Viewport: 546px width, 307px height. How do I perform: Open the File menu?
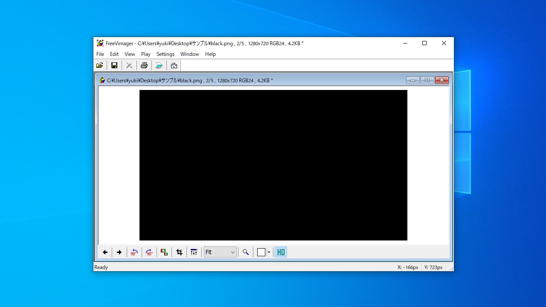(100, 54)
